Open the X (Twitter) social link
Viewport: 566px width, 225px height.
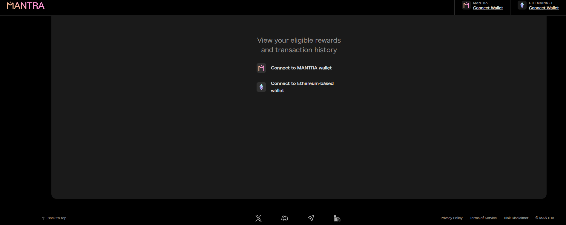[259, 218]
